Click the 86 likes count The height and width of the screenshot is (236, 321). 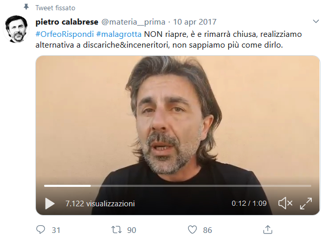click(207, 230)
